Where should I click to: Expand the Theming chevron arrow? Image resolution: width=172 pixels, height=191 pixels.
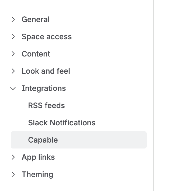[x=13, y=174]
